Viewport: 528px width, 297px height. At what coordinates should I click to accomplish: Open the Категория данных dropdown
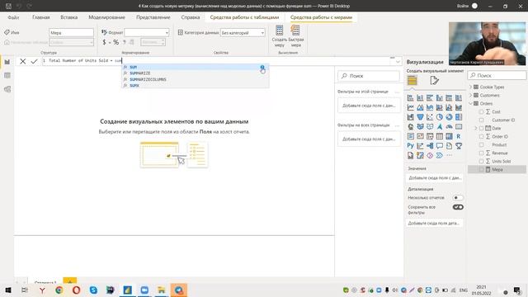(243, 33)
